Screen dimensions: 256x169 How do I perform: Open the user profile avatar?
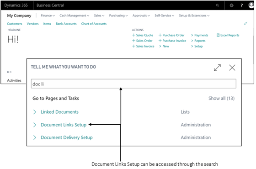click(x=251, y=5)
